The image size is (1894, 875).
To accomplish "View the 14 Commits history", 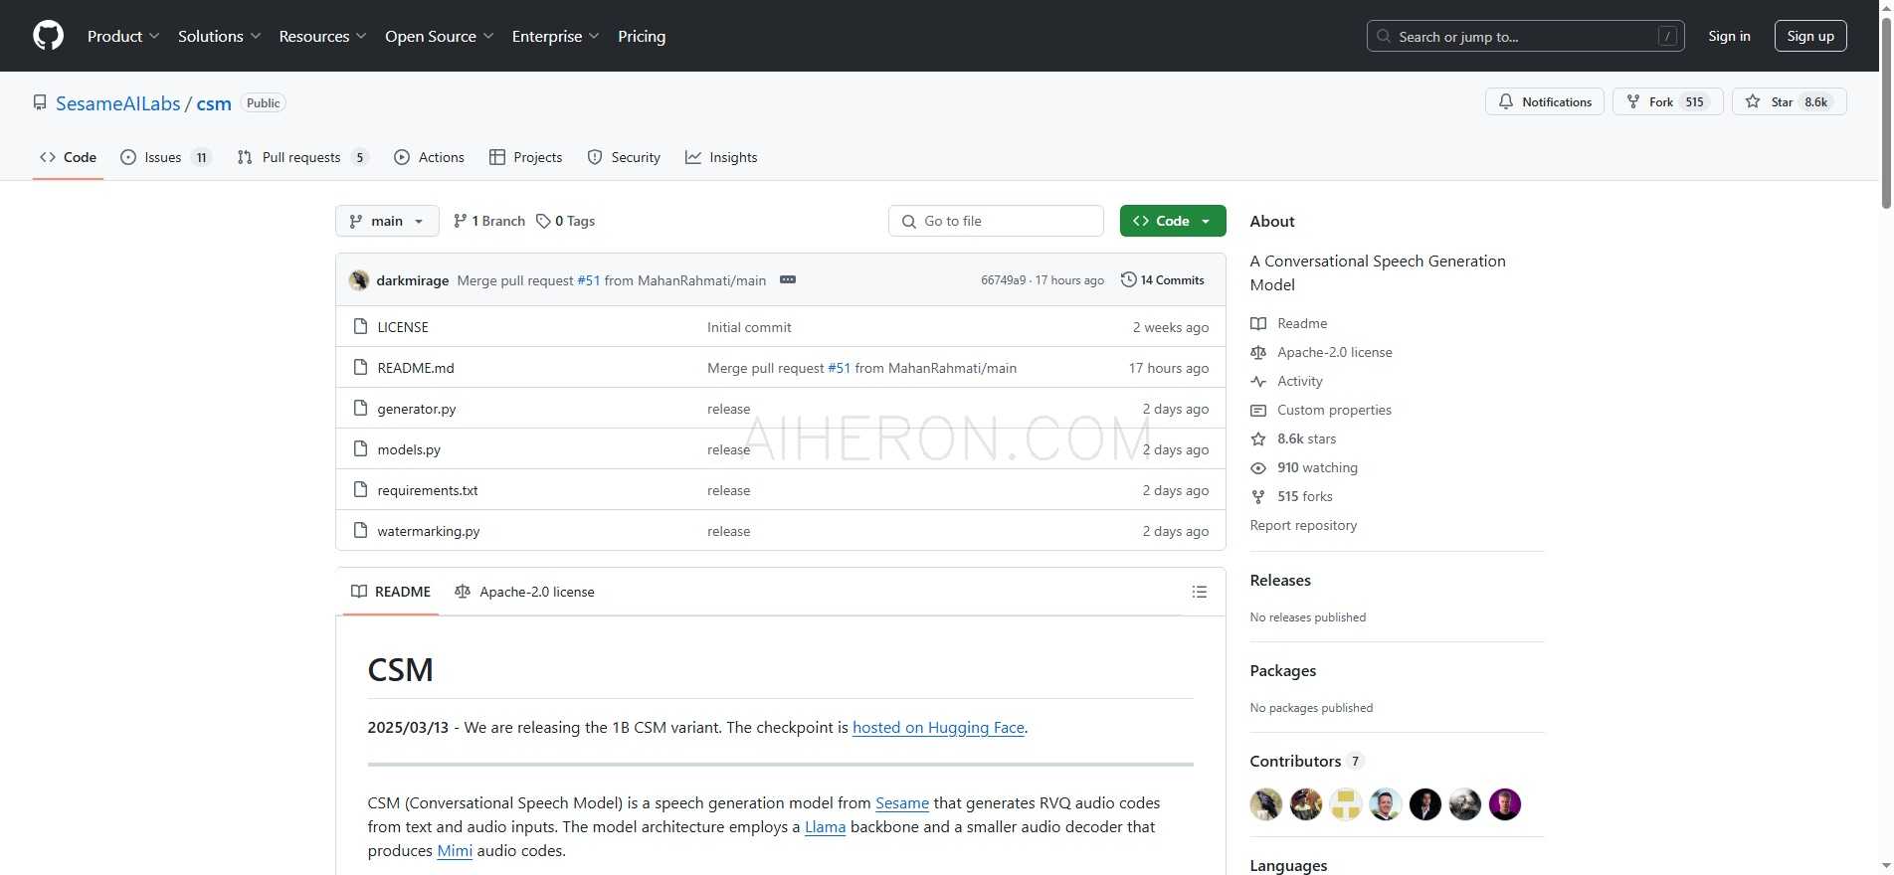I will click(x=1162, y=280).
